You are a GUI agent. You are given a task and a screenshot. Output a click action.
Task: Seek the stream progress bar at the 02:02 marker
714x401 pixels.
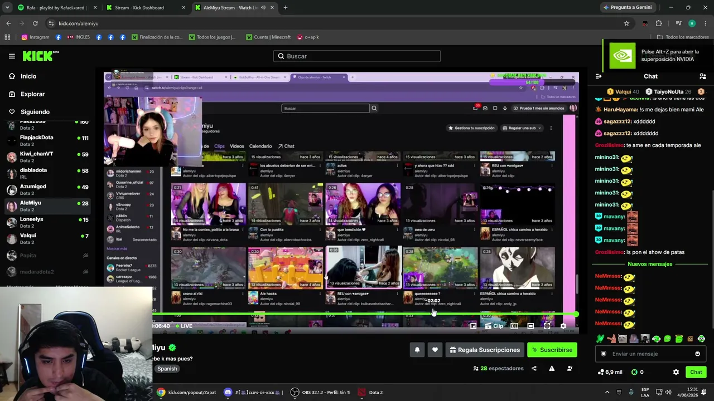(433, 315)
